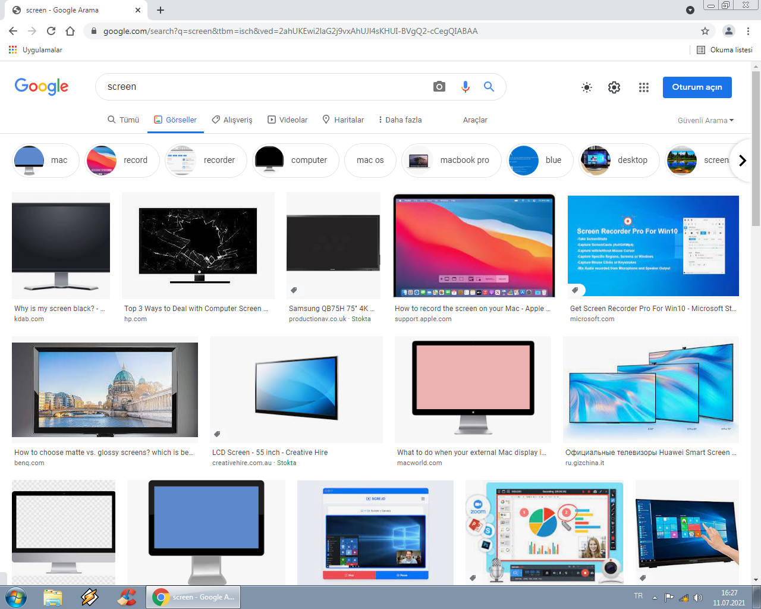The image size is (761, 609).
Task: Click the Action Center flag icon in tray
Action: pos(669,598)
